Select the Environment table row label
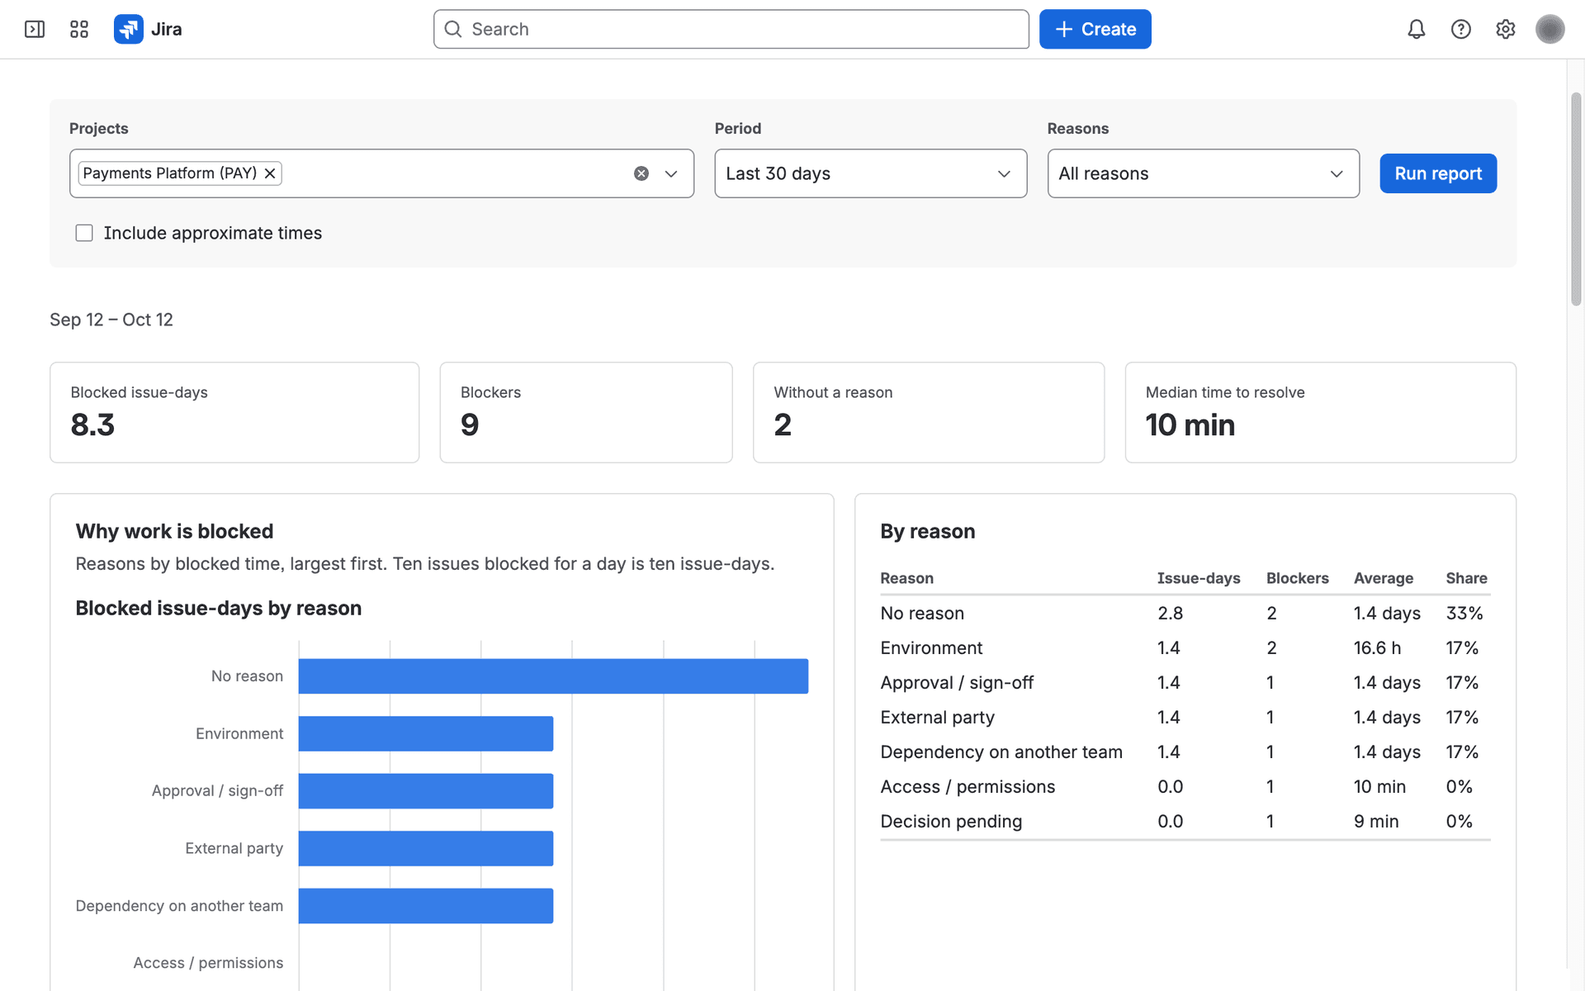 pos(931,648)
